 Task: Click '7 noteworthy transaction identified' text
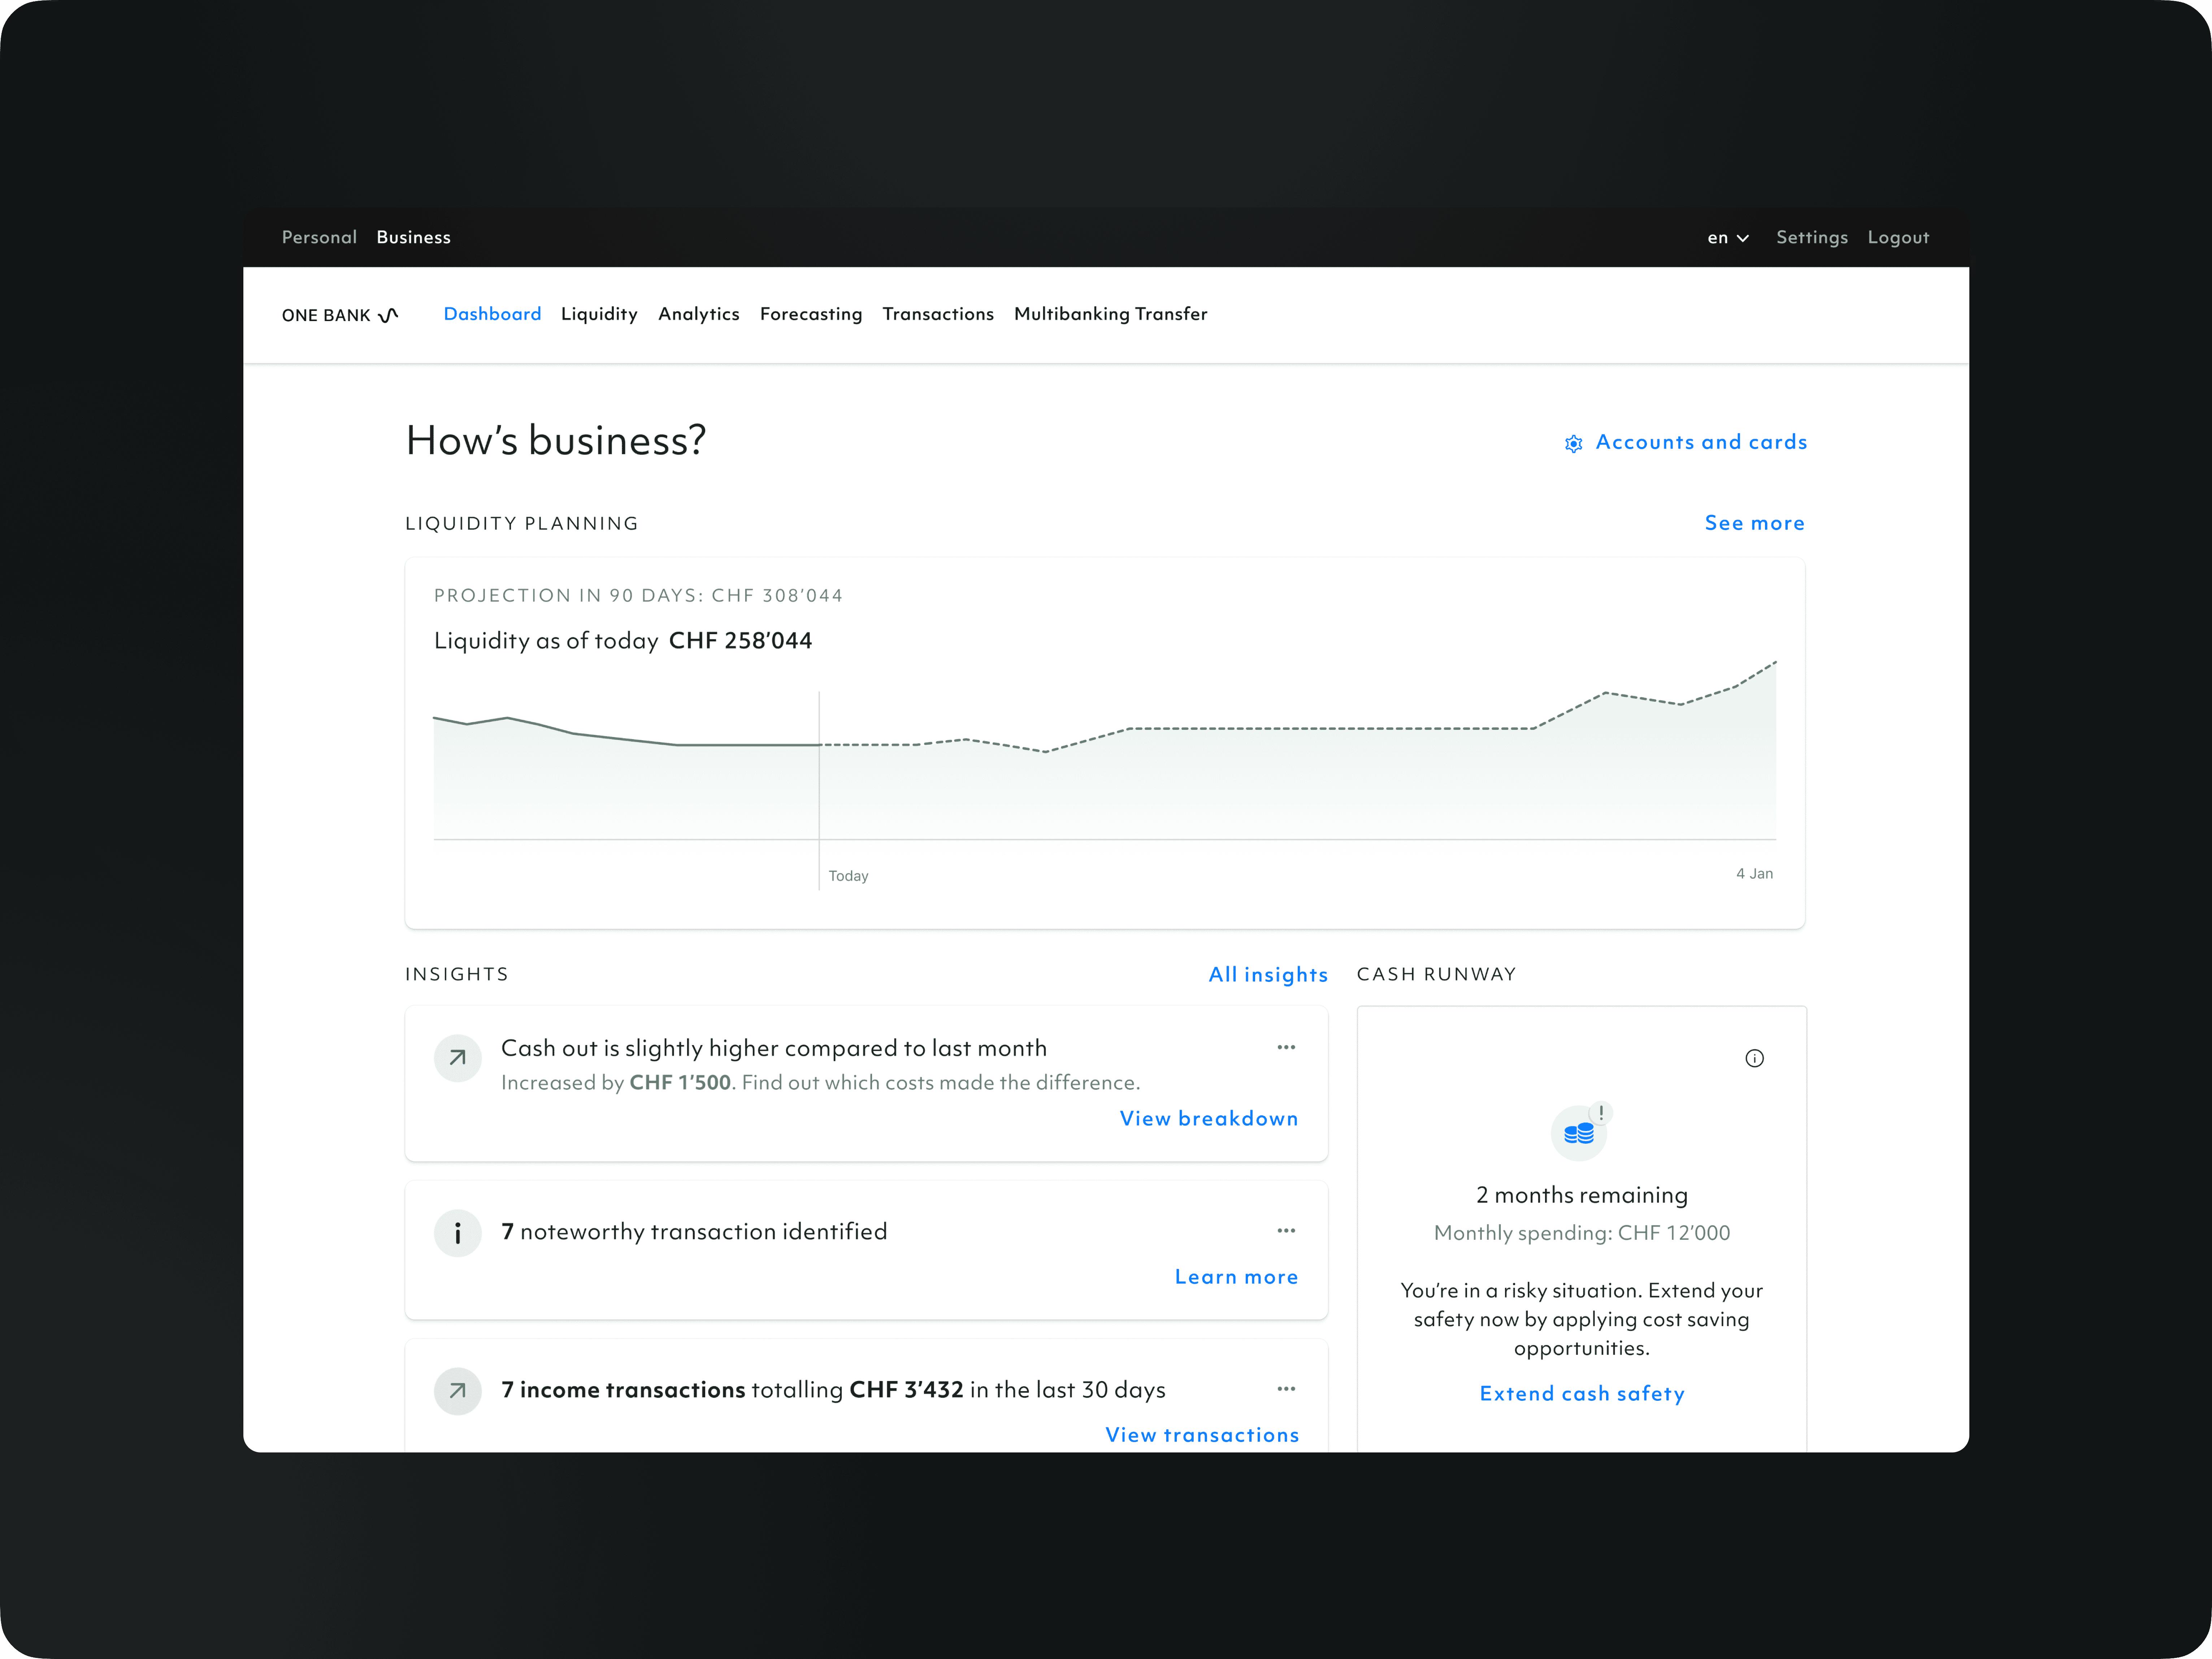[694, 1232]
